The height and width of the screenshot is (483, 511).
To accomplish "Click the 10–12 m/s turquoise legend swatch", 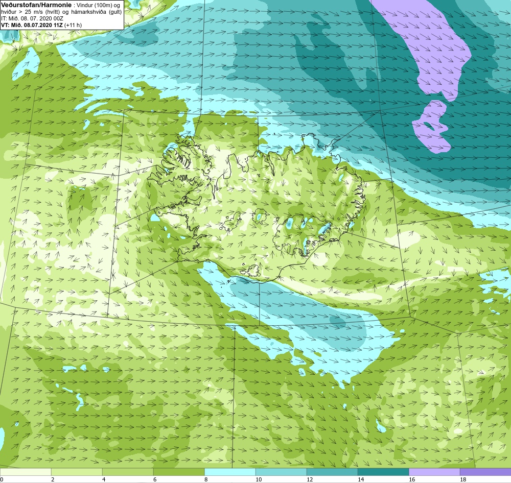I will pos(281,472).
